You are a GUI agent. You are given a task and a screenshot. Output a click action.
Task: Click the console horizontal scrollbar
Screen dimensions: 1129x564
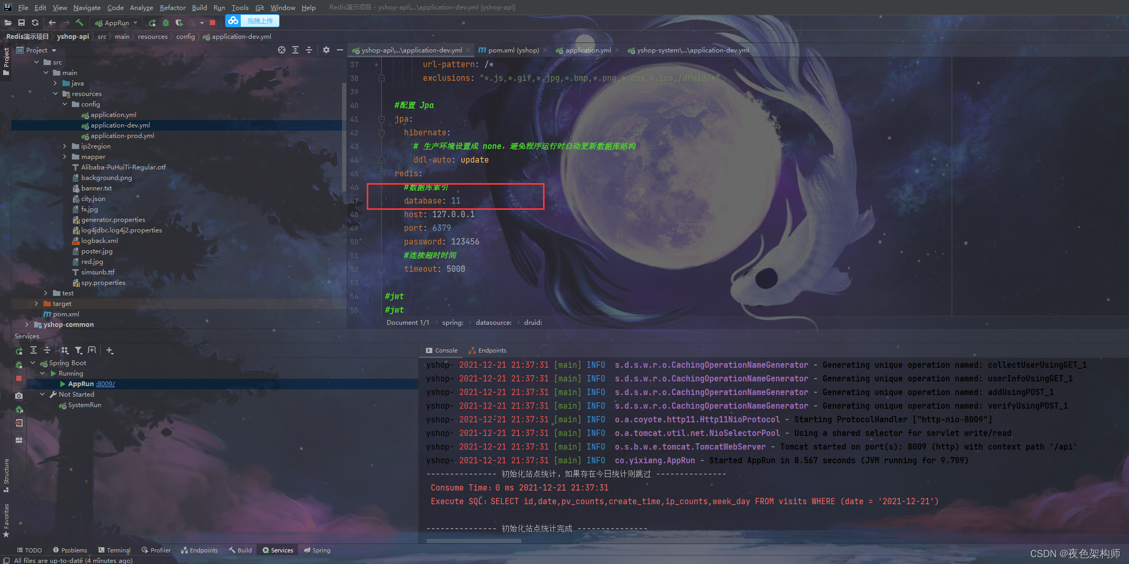(x=474, y=541)
